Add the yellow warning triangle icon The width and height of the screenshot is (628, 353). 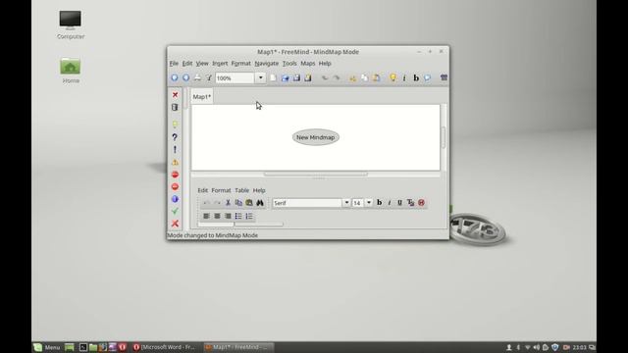tap(175, 162)
